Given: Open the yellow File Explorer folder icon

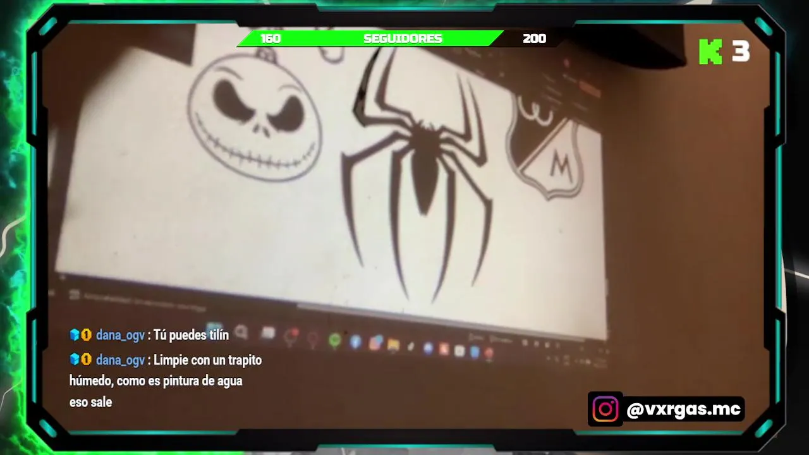Looking at the screenshot, I should (x=393, y=345).
